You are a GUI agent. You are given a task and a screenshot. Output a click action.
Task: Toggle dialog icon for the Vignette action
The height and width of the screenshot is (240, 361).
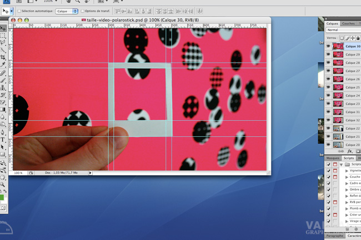point(335,171)
